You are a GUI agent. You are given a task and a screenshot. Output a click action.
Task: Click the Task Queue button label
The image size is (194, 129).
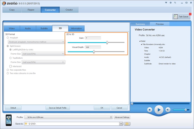183,17
